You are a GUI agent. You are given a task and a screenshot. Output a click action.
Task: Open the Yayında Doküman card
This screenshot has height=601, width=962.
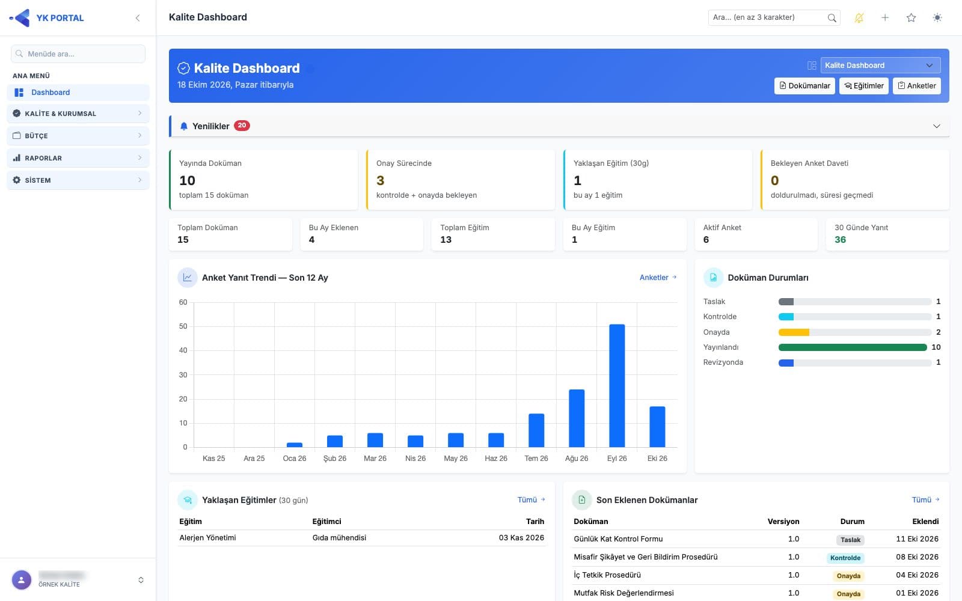click(263, 180)
